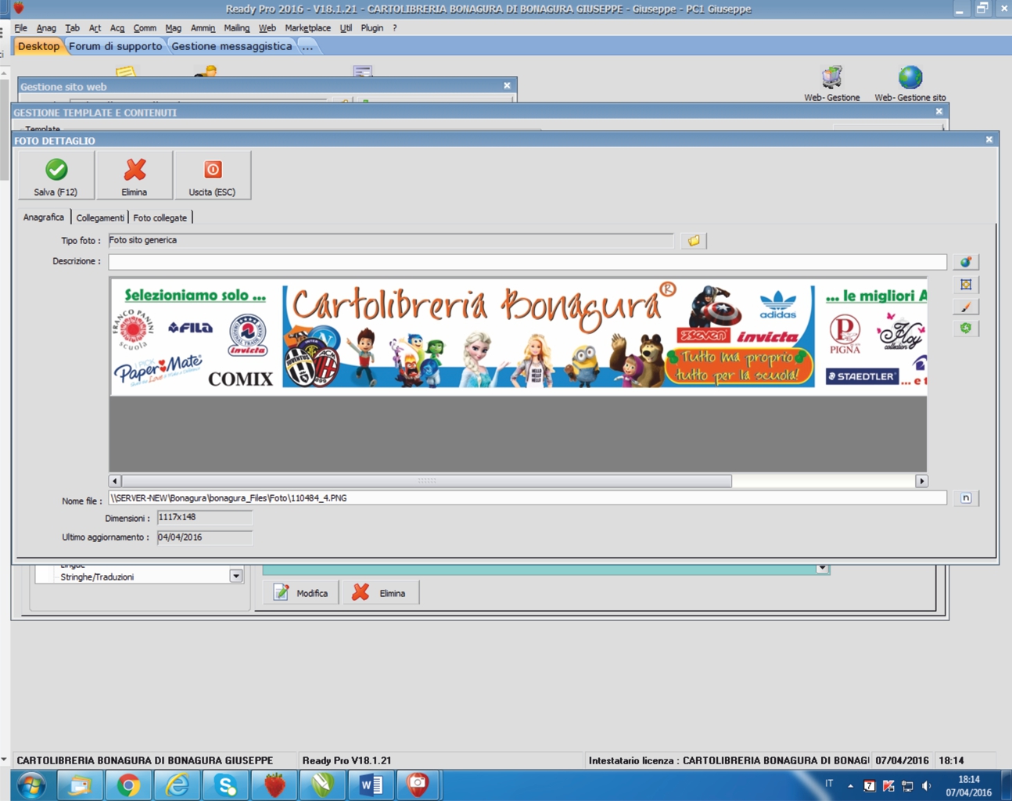The image size is (1012, 801).
Task: Open the Ammin menu
Action: (203, 28)
